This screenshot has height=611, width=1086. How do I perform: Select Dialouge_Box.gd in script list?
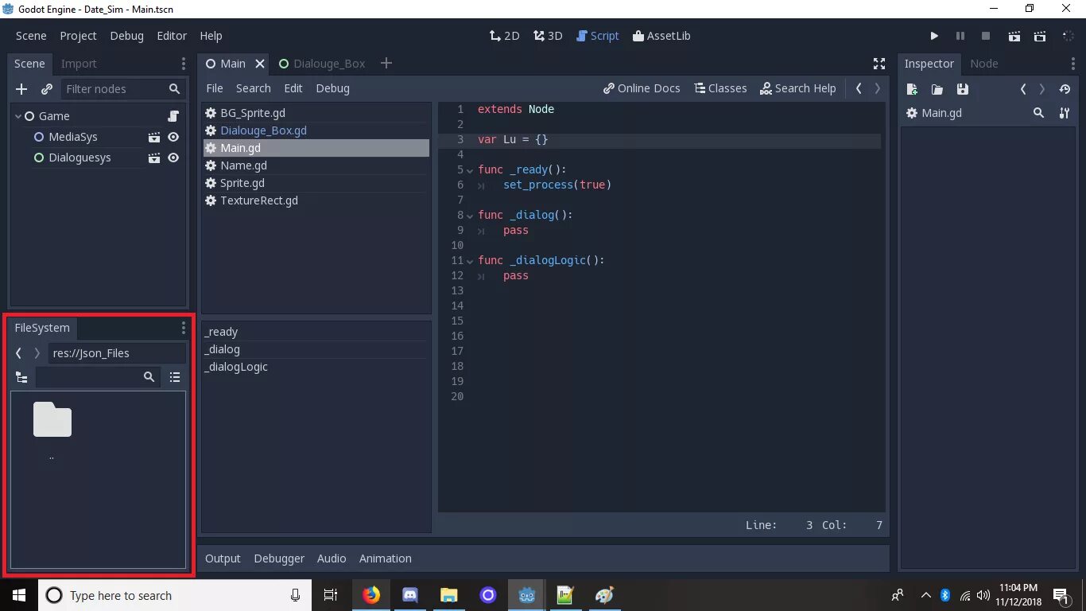coord(316,130)
